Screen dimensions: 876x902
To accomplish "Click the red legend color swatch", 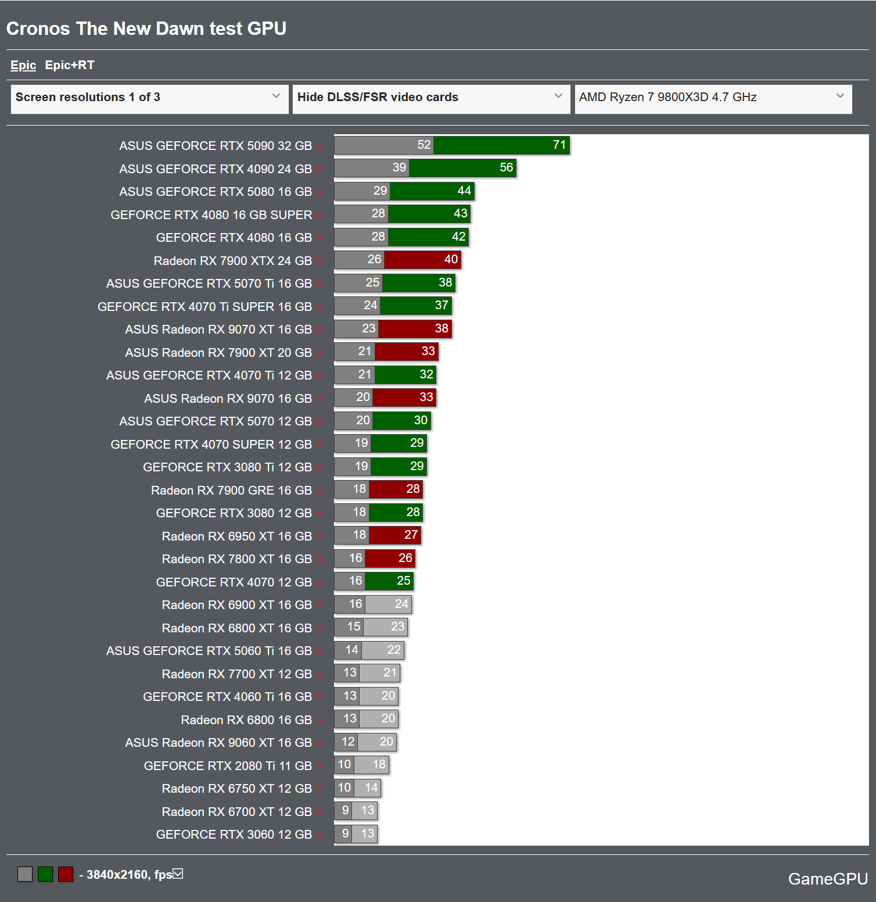I will click(x=66, y=874).
